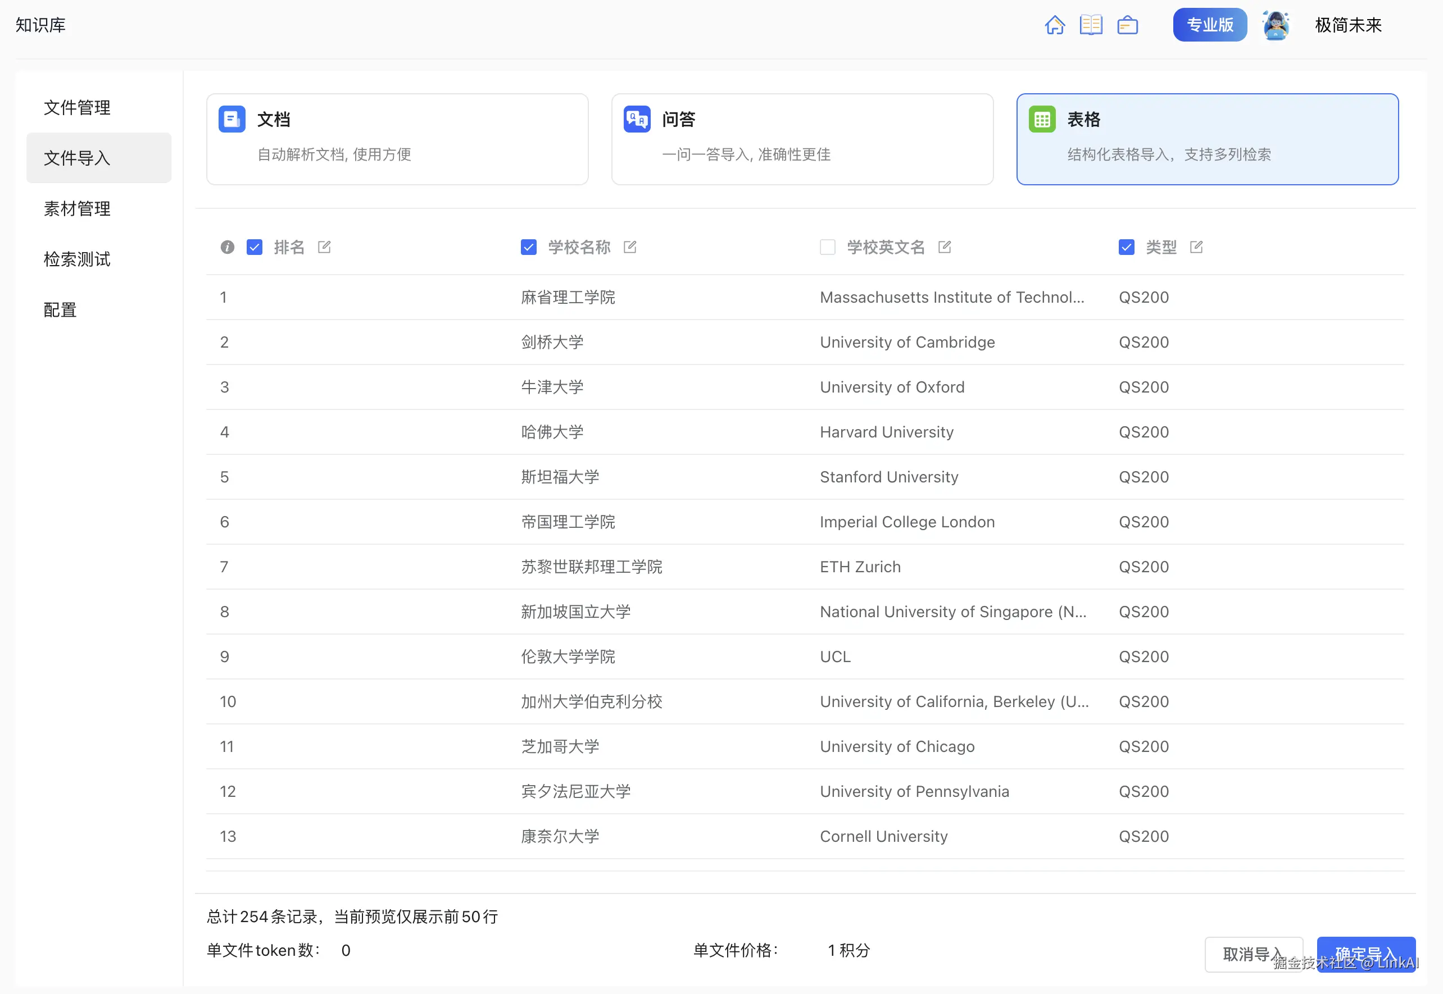Open the 配置 section

point(60,309)
